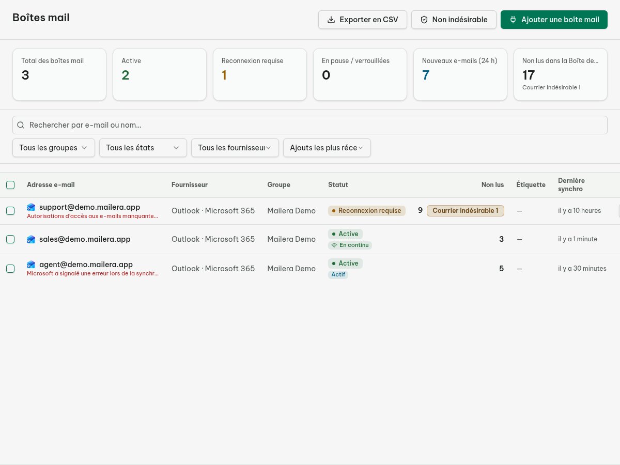Click Mailera Demo group in agent row
620x465 pixels.
pos(291,269)
